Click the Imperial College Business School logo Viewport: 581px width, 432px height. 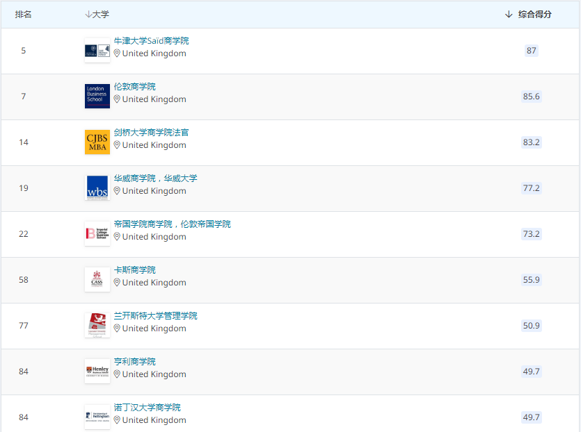tap(97, 234)
